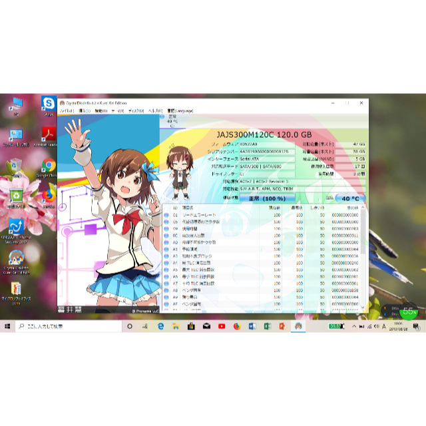426x426 pixels.
Task: Click the firmware value field
Action: [267, 144]
